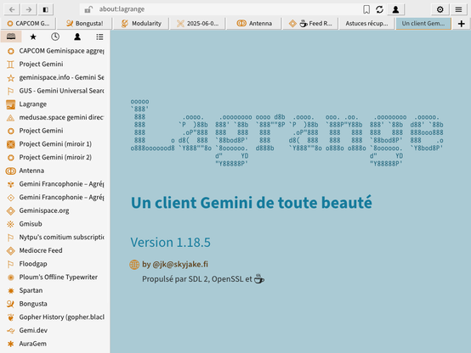Image resolution: width=471 pixels, height=353 pixels.
Task: Show the Bookmarks sidebar book icon
Action: [x=11, y=36]
